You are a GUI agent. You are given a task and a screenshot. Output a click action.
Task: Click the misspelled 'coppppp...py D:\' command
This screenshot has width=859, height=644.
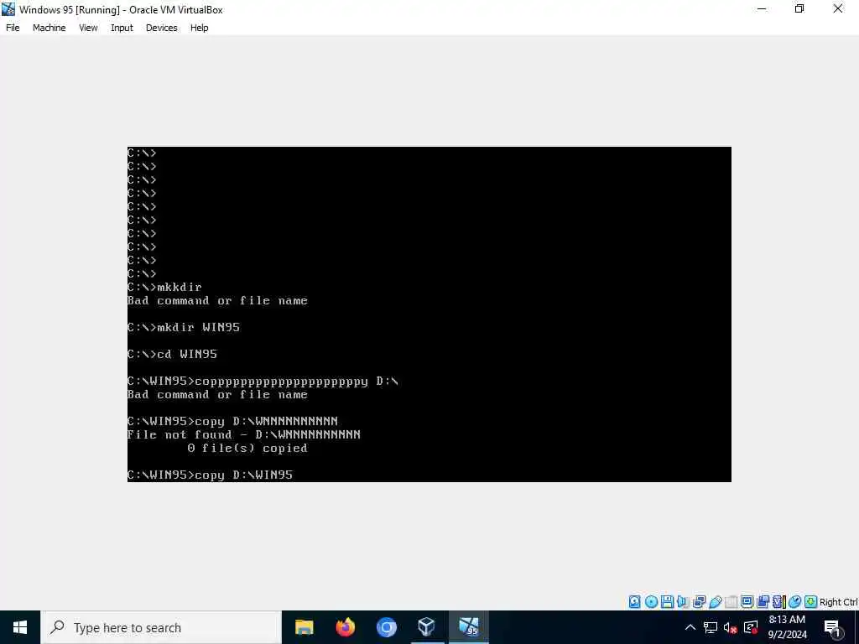point(263,382)
